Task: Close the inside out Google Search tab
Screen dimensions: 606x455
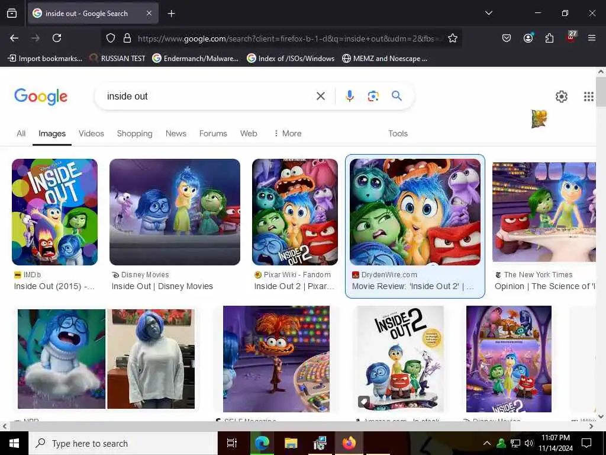Action: pos(149,14)
